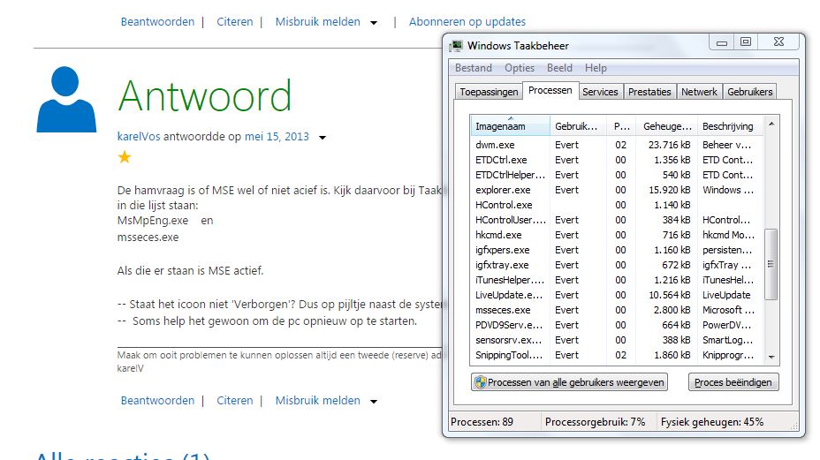
Task: Click Processen van alle gebruikers weergeven button
Action: (x=570, y=382)
